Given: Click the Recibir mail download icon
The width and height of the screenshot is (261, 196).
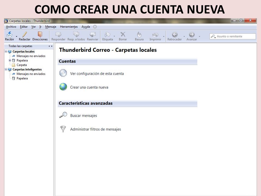Looking at the screenshot, I should point(10,34).
